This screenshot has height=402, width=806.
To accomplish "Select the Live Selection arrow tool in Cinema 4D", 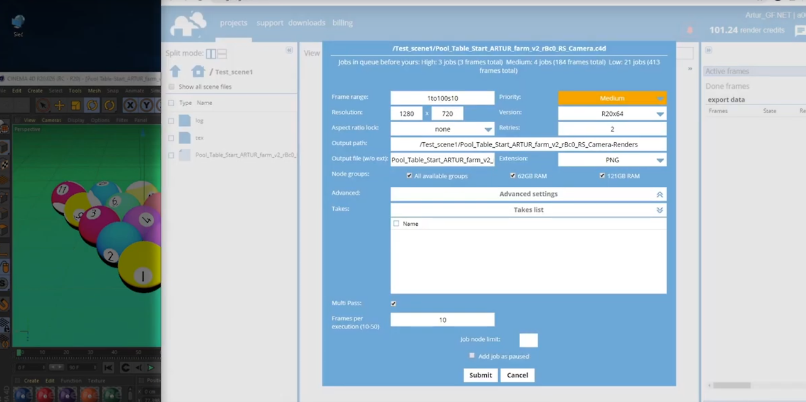I will click(42, 106).
